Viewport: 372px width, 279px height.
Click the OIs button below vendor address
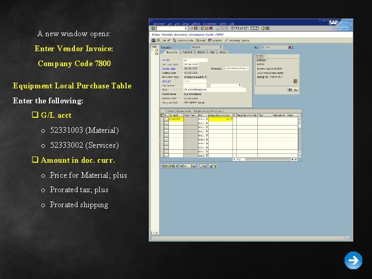[x=293, y=90]
